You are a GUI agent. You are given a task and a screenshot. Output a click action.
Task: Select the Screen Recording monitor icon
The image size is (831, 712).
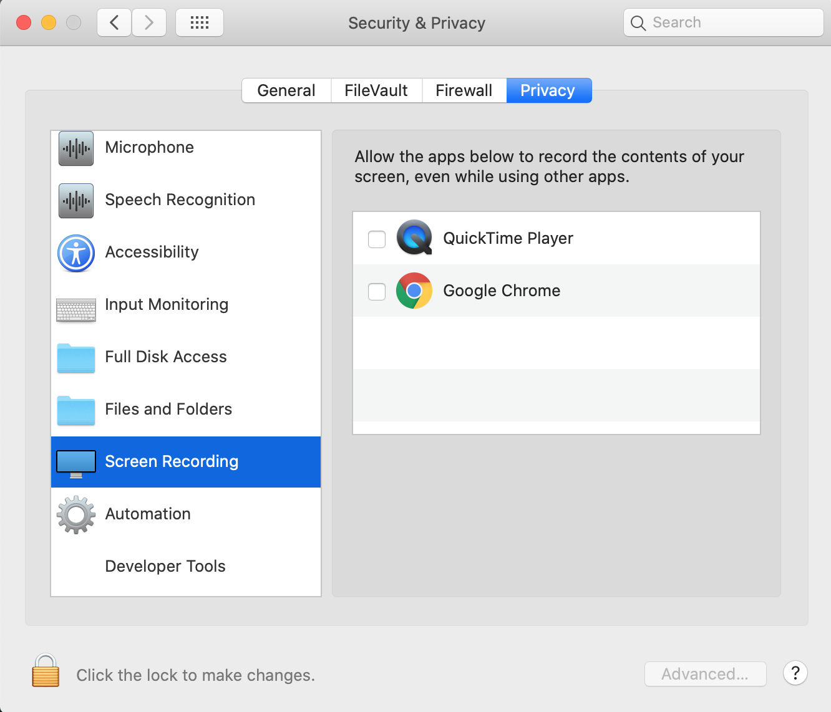pyautogui.click(x=75, y=463)
